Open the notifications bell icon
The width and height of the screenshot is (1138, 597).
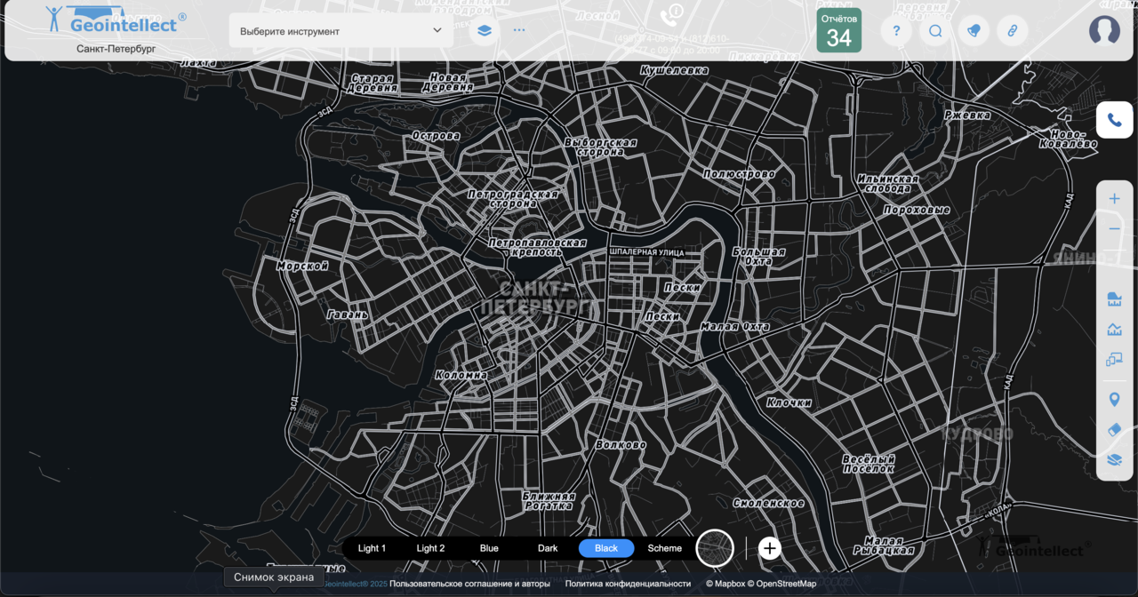click(974, 31)
